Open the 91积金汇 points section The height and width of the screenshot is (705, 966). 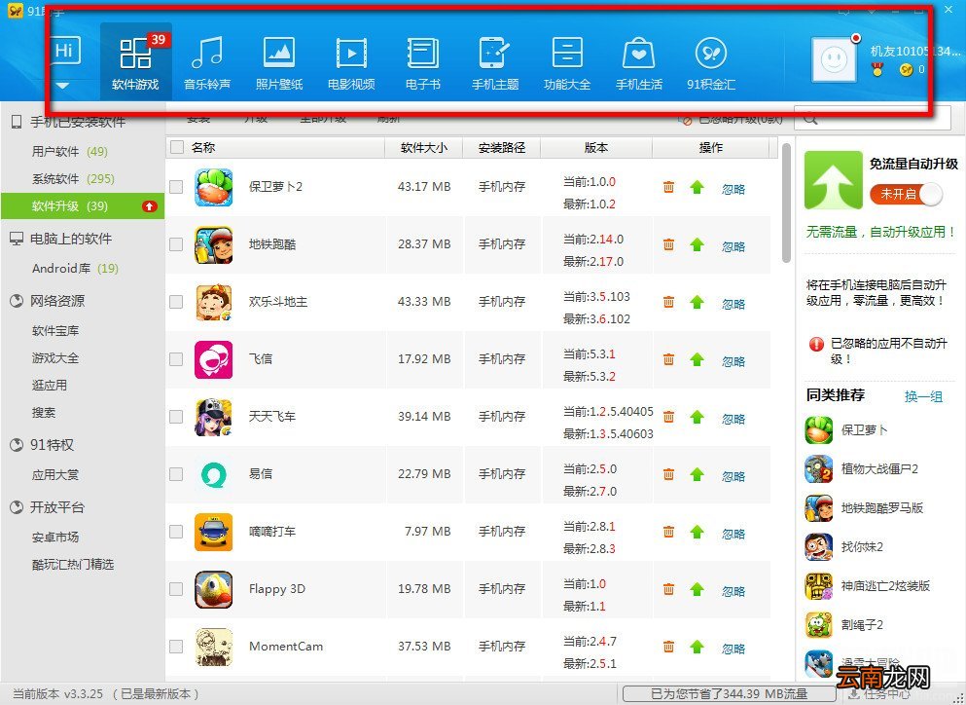[x=711, y=61]
